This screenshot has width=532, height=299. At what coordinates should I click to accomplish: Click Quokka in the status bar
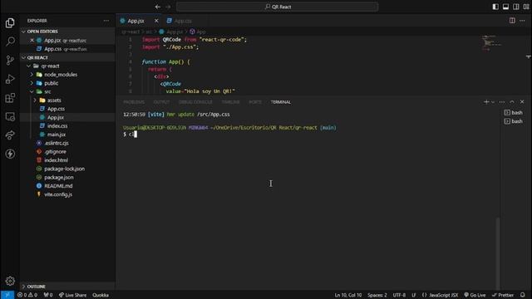pyautogui.click(x=101, y=295)
